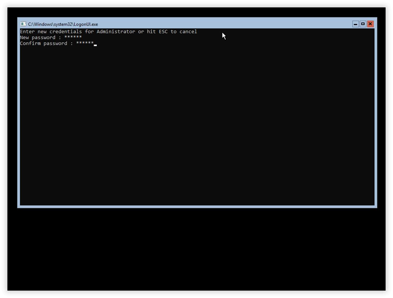Click the blinking text cursor after Confirm password
The image size is (393, 298).
click(x=95, y=45)
